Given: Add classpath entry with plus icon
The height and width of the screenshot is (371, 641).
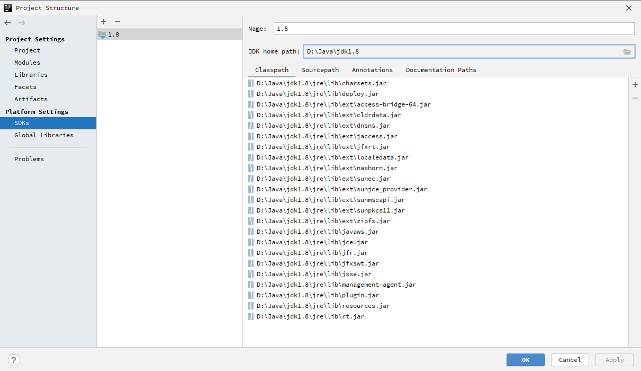Looking at the screenshot, I should click(x=635, y=84).
